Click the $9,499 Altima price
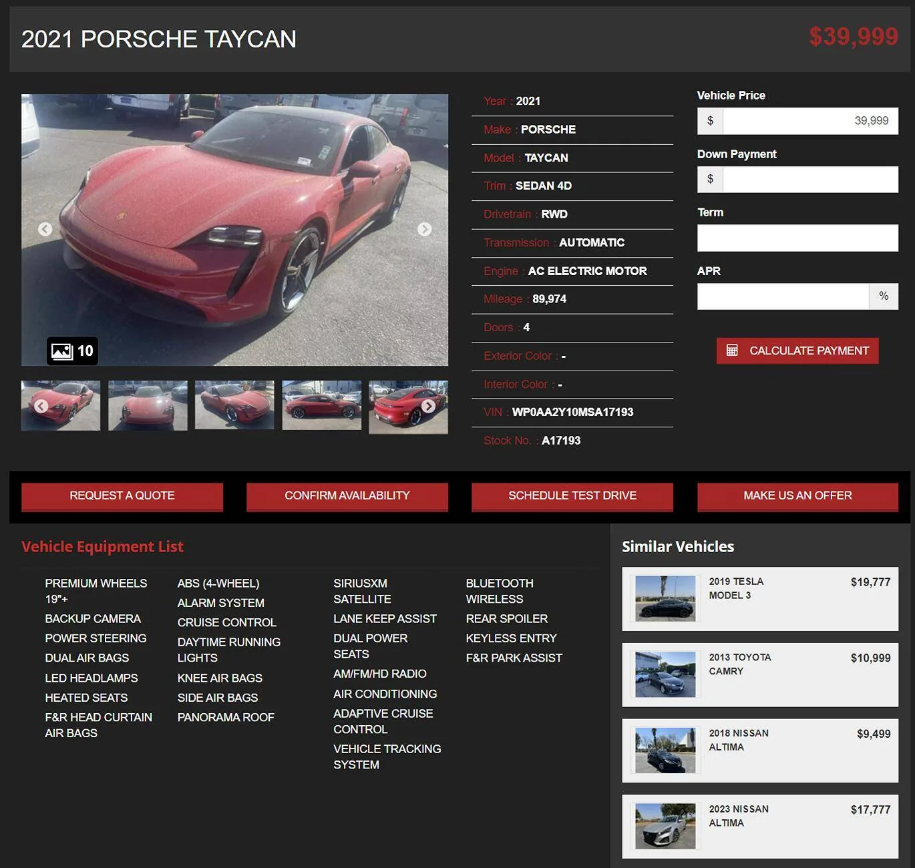 point(874,734)
